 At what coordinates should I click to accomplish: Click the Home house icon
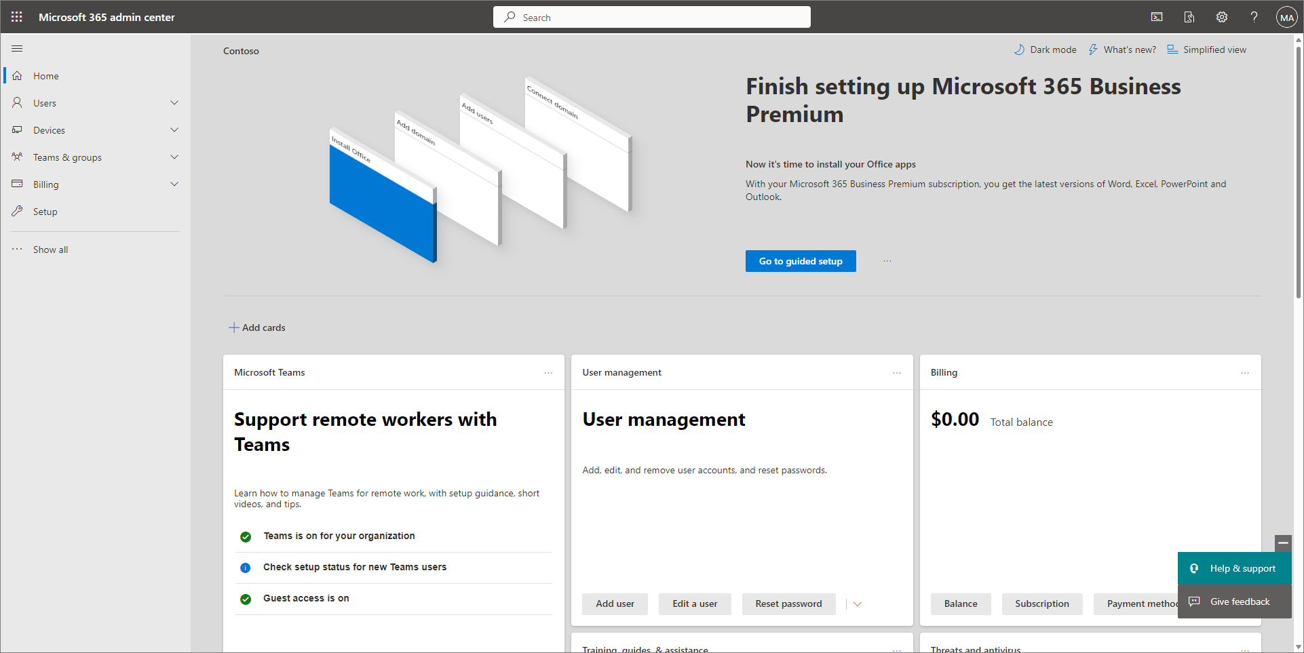pyautogui.click(x=18, y=76)
